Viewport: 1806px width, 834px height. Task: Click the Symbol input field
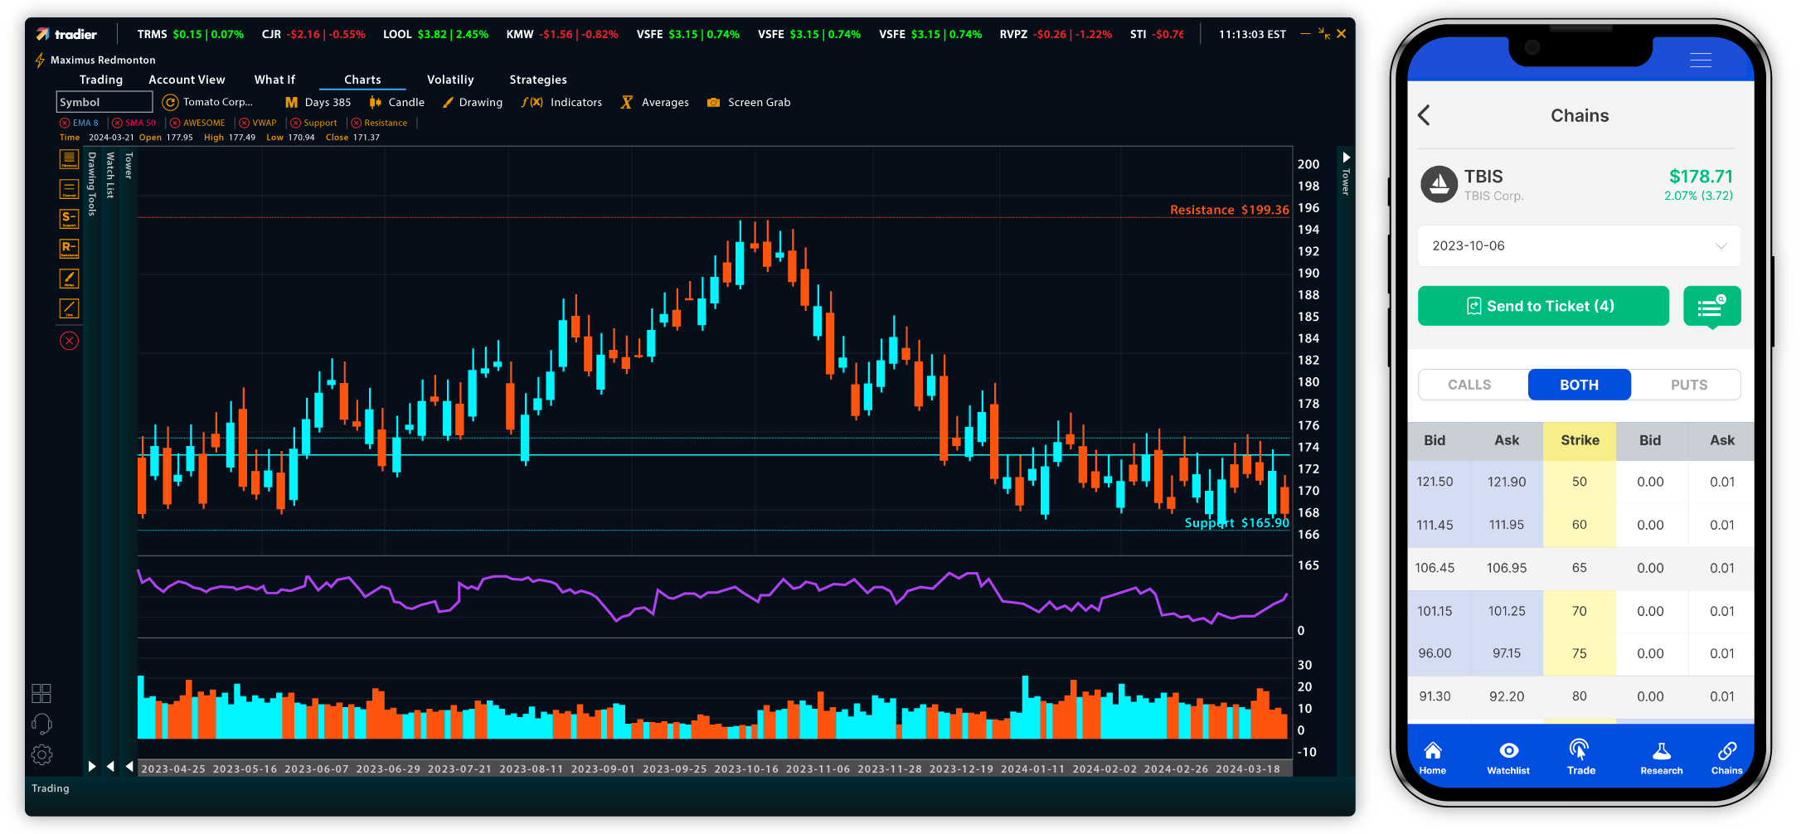pos(104,102)
